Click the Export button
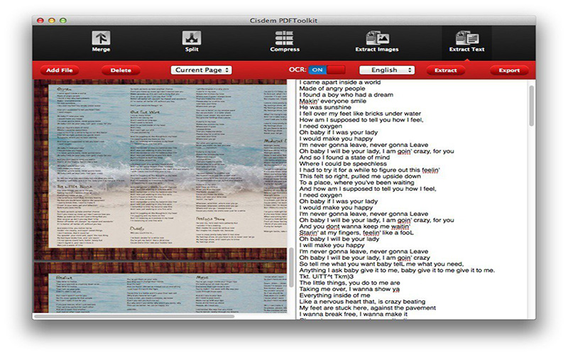 pos(509,70)
